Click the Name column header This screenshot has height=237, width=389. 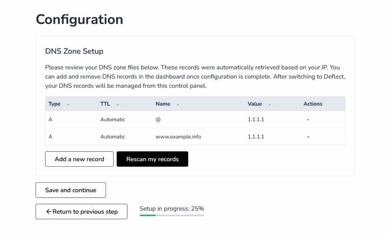click(163, 104)
